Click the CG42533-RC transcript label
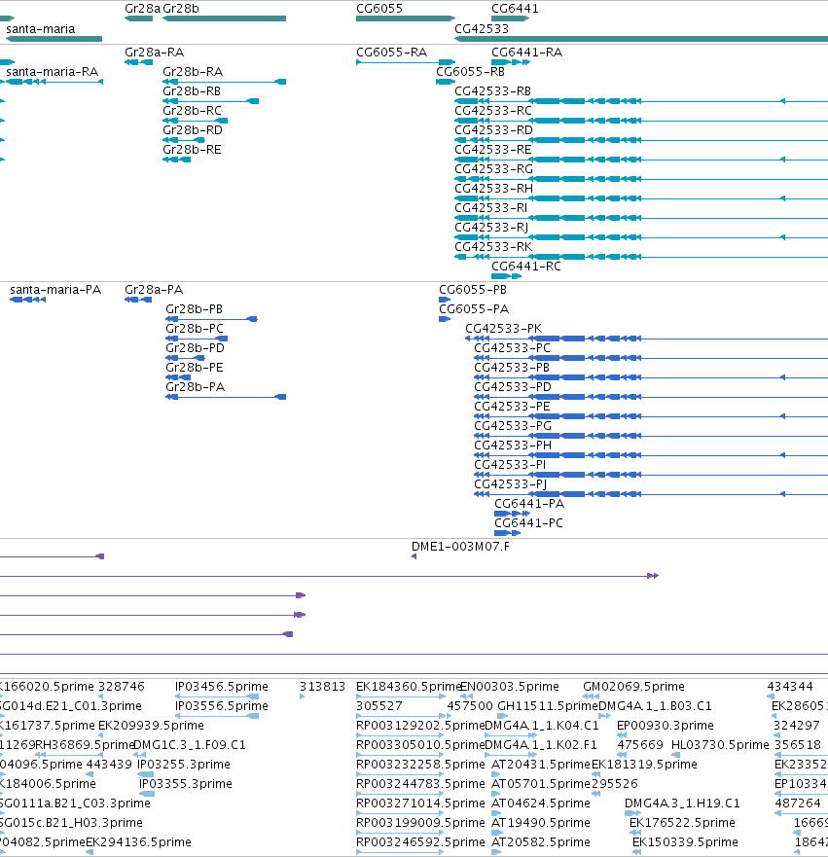The height and width of the screenshot is (857, 828). point(493,111)
